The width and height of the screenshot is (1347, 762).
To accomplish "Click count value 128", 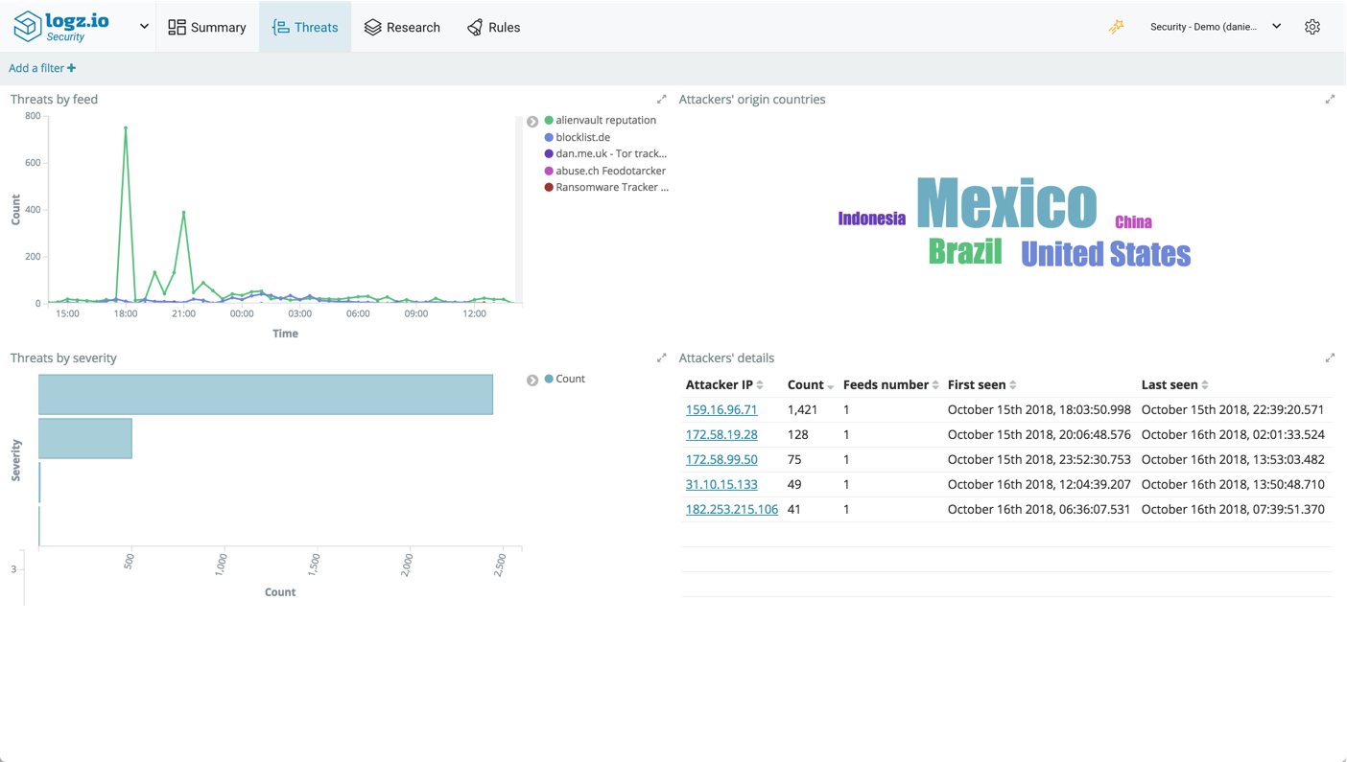I will pos(797,434).
